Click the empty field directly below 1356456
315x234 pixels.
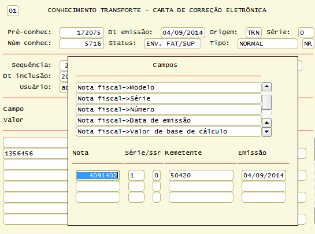pyautogui.click(x=36, y=164)
